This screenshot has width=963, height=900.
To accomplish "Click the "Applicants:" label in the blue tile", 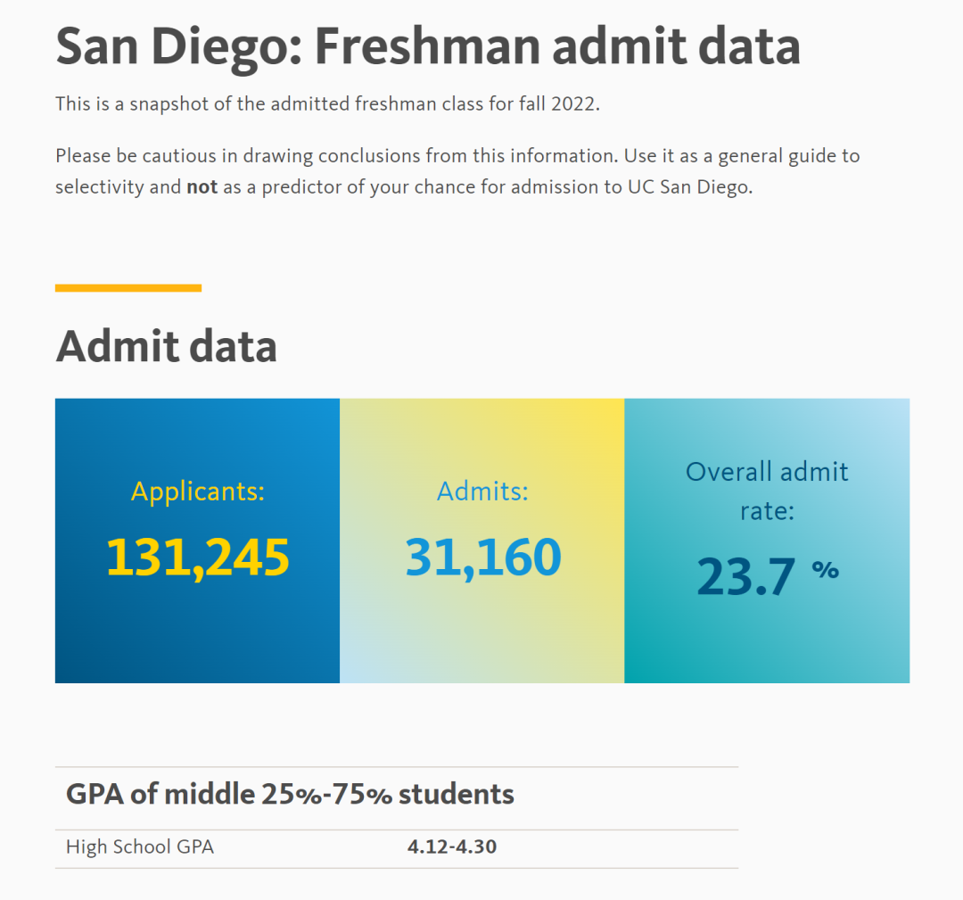I will click(198, 491).
